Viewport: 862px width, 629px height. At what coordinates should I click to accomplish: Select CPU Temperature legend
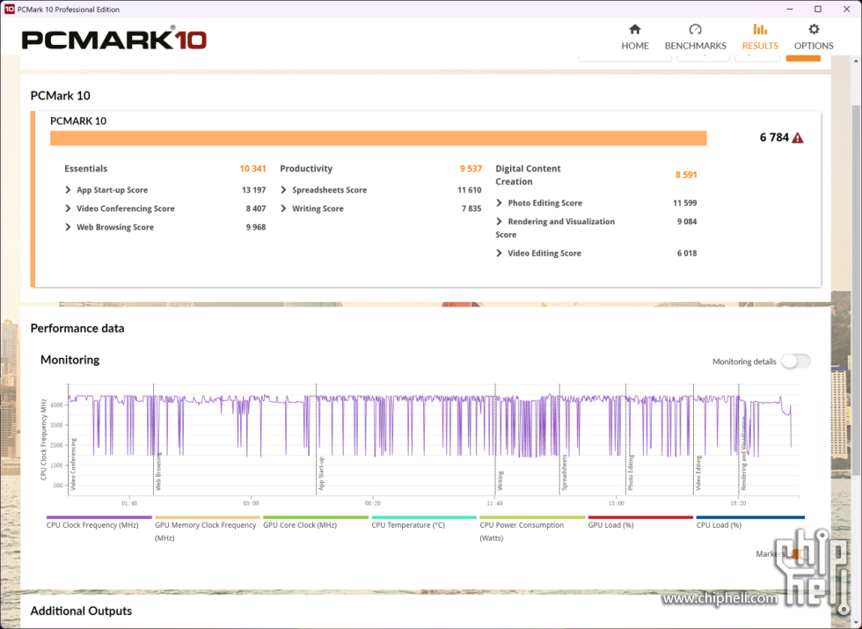[x=423, y=523]
